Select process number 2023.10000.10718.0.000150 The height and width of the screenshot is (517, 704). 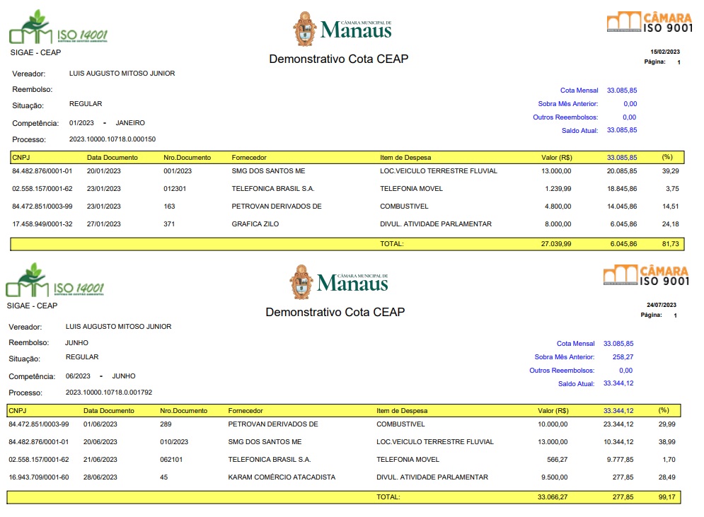[112, 139]
